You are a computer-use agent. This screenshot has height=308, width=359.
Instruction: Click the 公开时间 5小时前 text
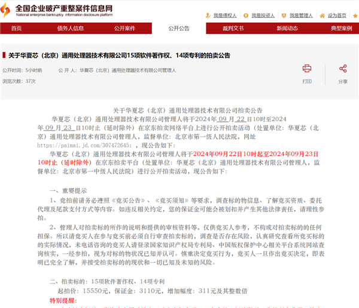click(22, 70)
